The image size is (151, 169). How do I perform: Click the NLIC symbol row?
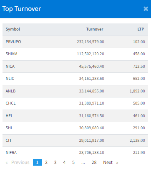tap(75, 79)
